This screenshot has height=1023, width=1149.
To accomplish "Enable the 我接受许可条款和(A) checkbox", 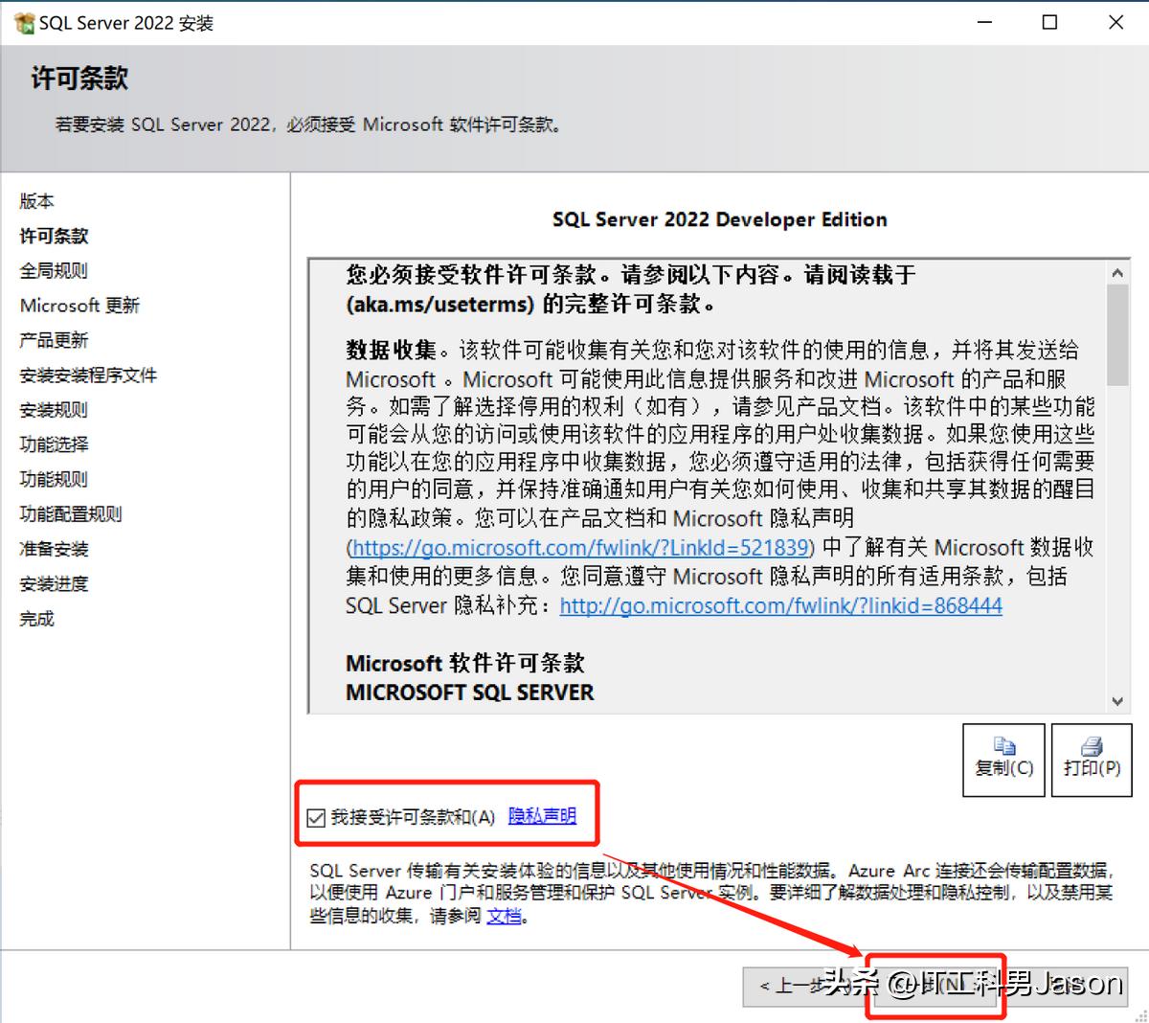I will pos(316,816).
